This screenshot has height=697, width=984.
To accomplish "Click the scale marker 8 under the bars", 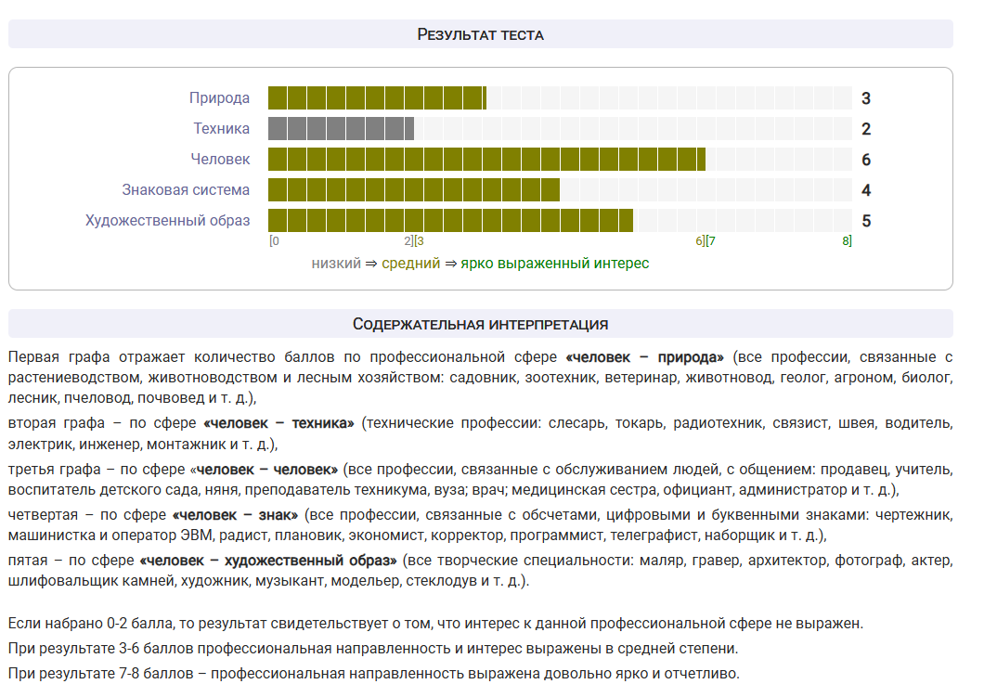I will click(846, 240).
